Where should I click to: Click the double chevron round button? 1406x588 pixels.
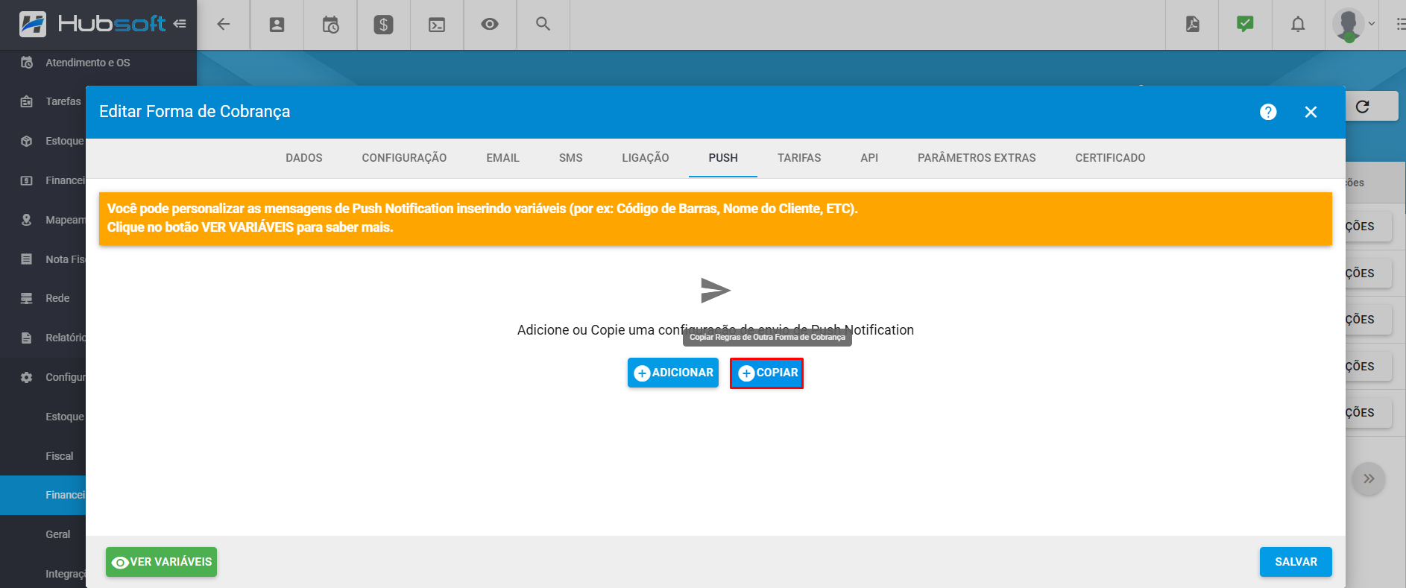tap(1369, 478)
